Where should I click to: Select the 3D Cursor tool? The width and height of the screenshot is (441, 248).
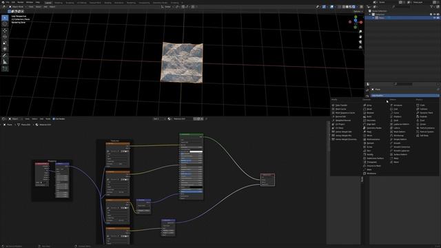point(5,24)
